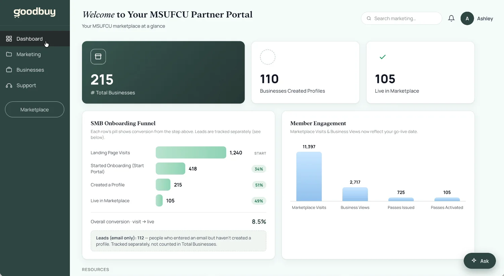Screen dimensions: 504x276
Task: Click the 725 chart value
Action: click(x=401, y=192)
